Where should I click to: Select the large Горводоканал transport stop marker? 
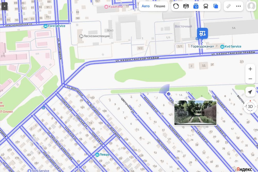click(202, 34)
